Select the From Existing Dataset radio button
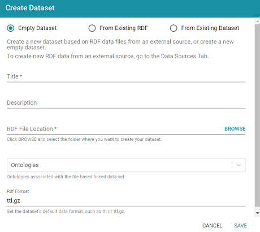Screen dimensions: 260x232 pyautogui.click(x=174, y=28)
